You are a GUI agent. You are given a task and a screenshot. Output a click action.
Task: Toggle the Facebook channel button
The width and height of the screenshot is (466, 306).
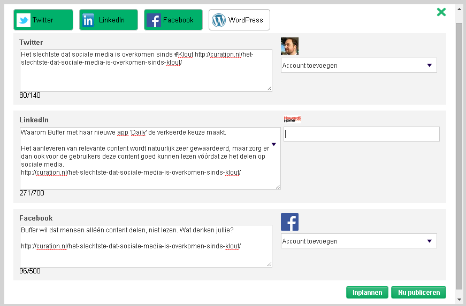pos(173,20)
